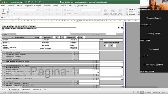Toggle Italic (K) formatting
168x94 pixels.
point(18,14)
